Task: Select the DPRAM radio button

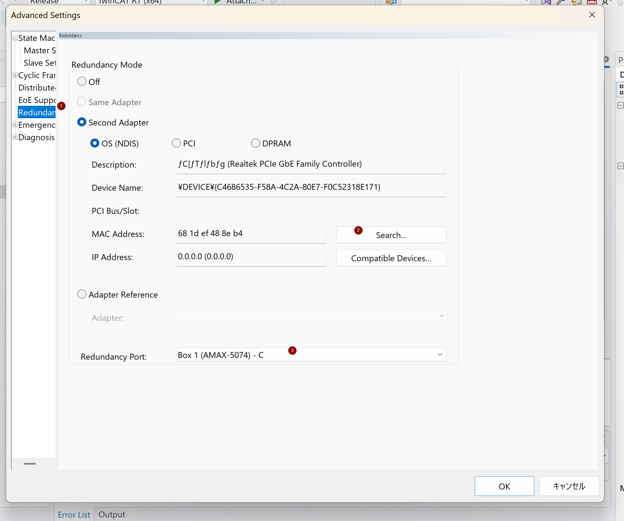Action: coord(255,143)
